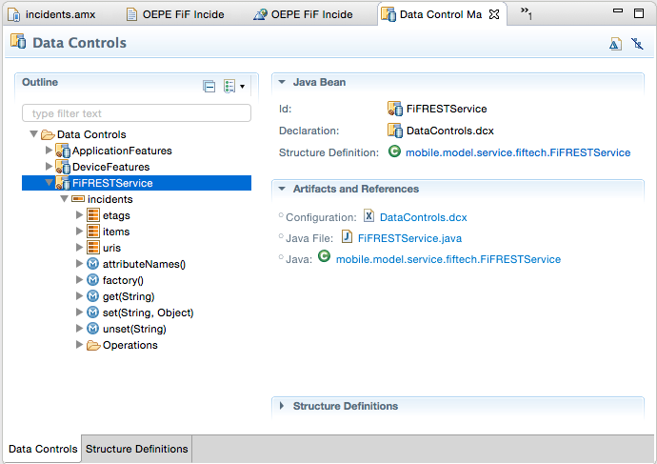Click the XML file icon next to Configuration
Viewport: 657px width, 464px height.
368,216
